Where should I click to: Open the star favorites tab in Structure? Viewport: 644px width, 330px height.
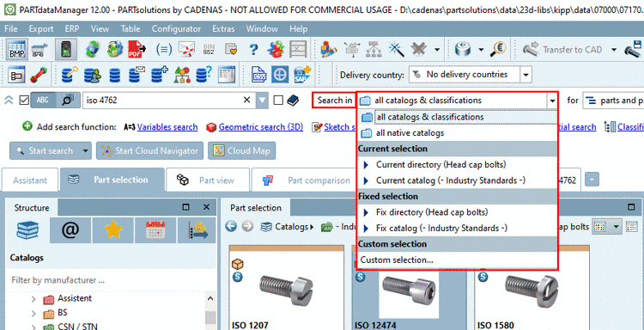click(113, 230)
